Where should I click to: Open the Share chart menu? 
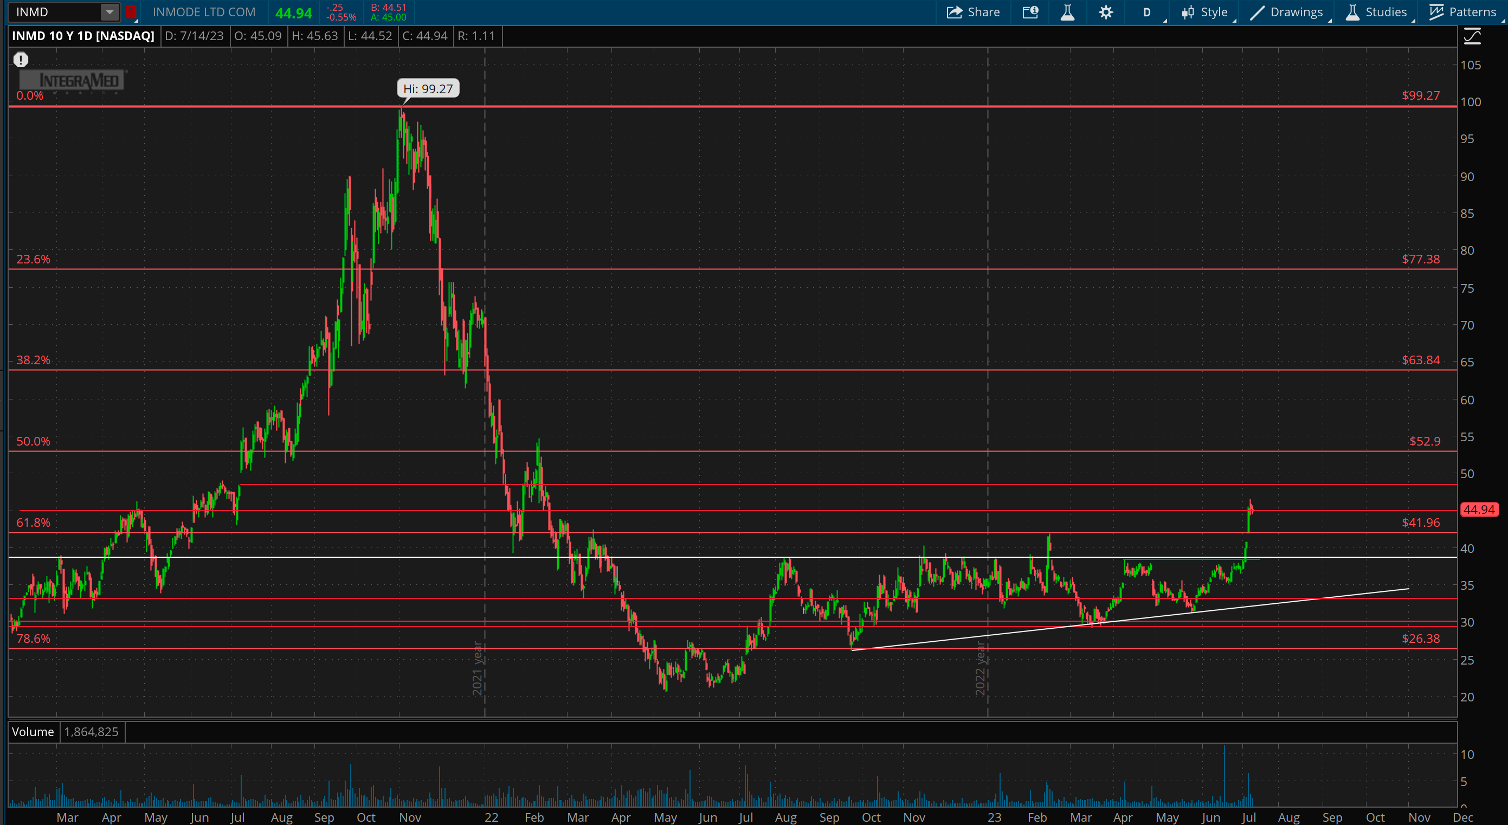(x=973, y=12)
